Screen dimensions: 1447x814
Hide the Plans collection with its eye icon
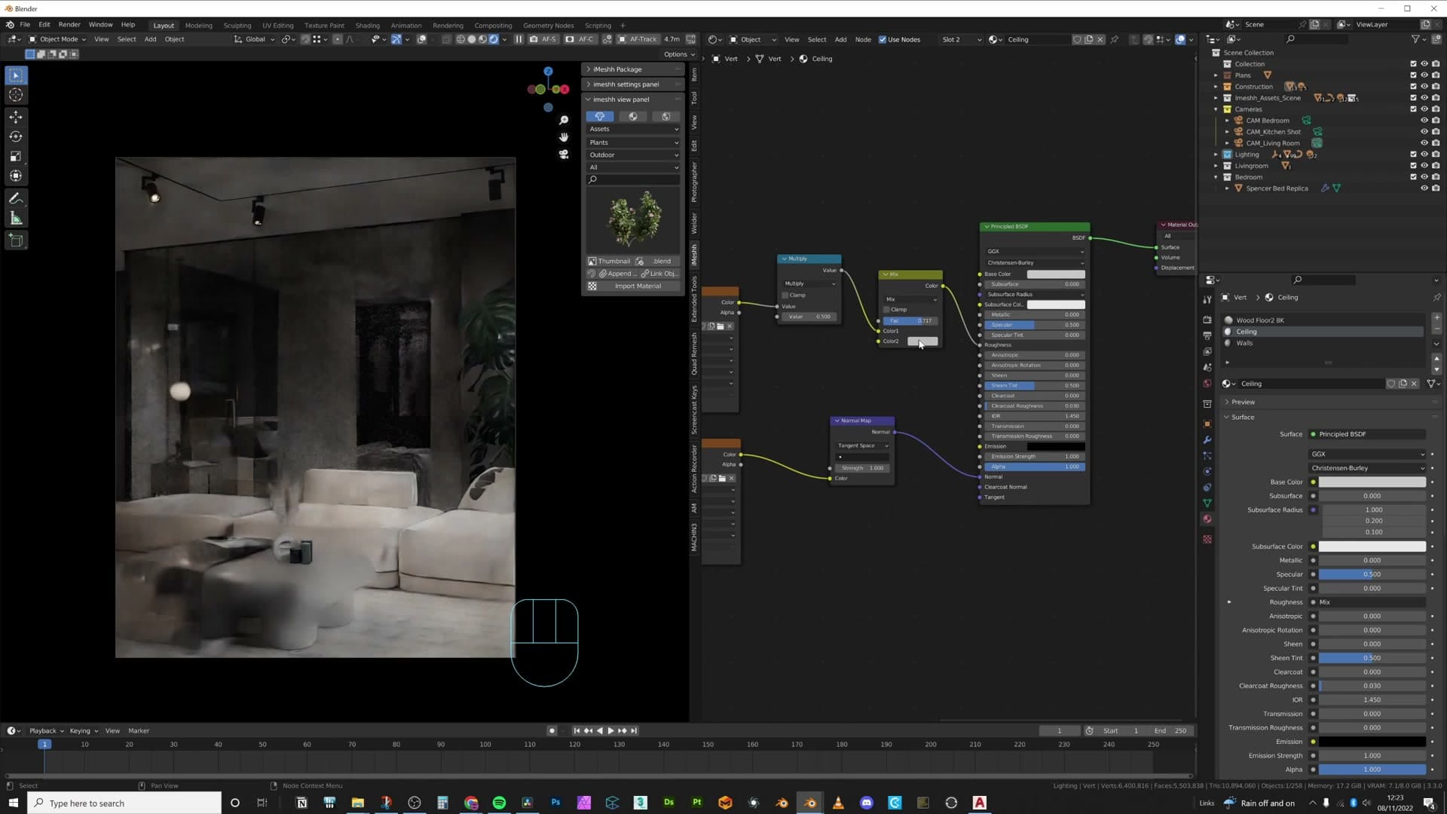[x=1424, y=75]
